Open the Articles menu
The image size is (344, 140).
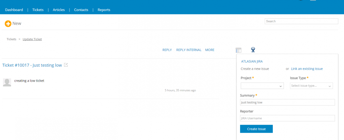coord(59,10)
